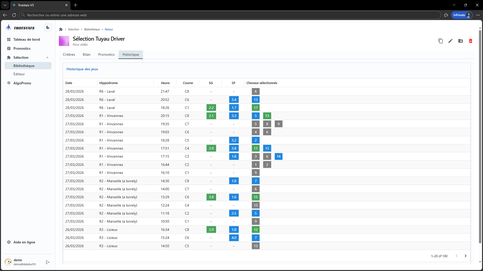Go to next page of history

point(465,256)
